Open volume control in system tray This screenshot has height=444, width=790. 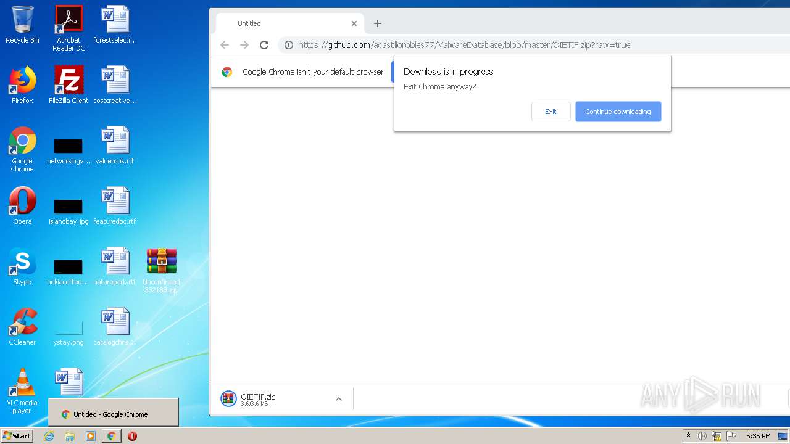(702, 436)
